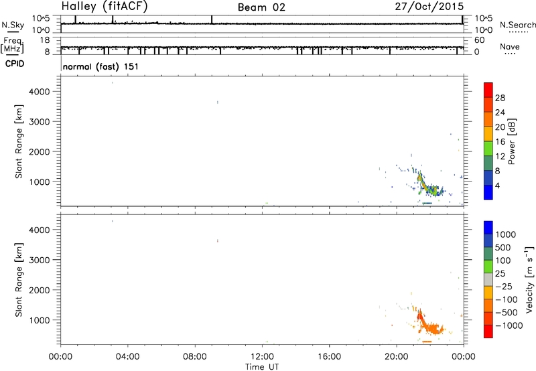Click the 'Time UT' axis label

pos(262,367)
